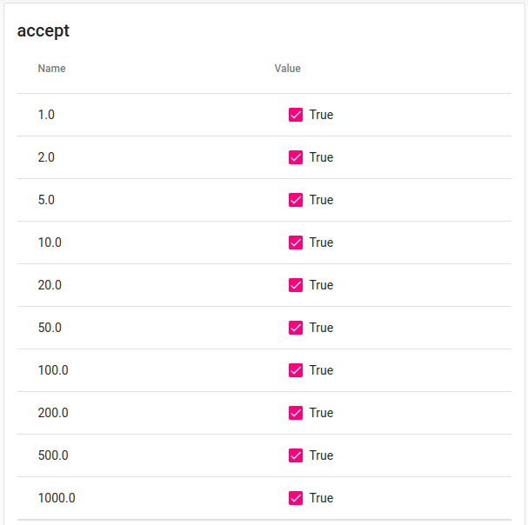Click the True label beside 20.0
Viewport: 528px width, 525px height.
[x=321, y=285]
